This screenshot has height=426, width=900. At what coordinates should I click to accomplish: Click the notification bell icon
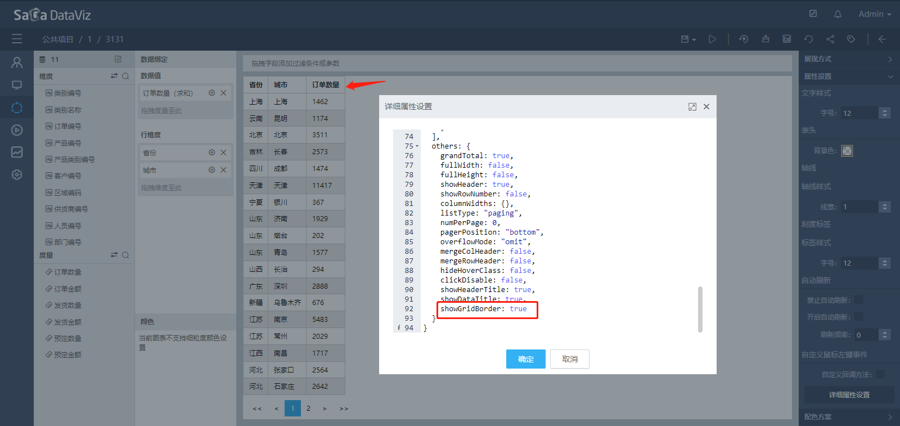838,14
